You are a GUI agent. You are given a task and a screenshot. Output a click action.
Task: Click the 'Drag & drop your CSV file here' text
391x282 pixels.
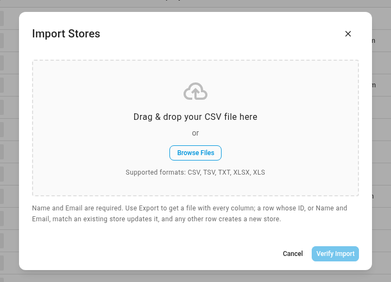coord(195,117)
